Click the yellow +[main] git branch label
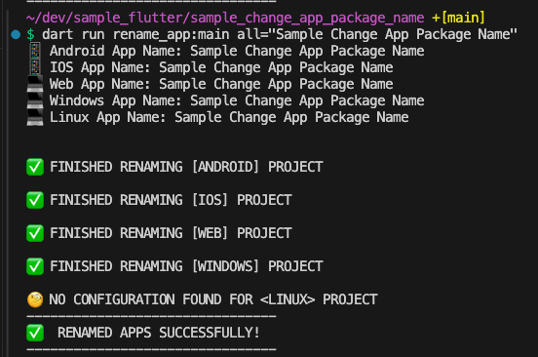 [458, 18]
